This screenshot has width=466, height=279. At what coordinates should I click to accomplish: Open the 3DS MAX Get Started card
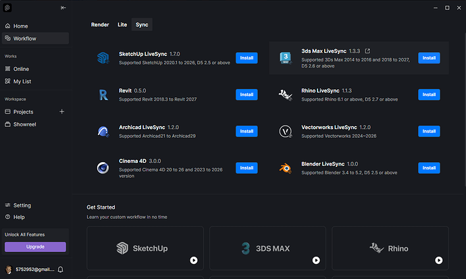click(267, 248)
